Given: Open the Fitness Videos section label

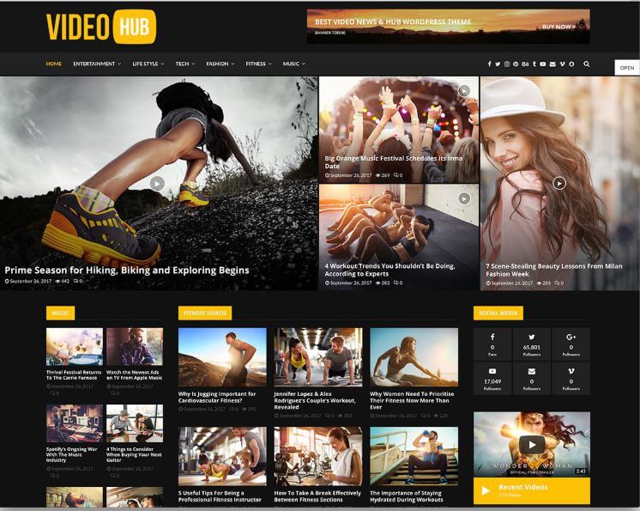Looking at the screenshot, I should [x=205, y=313].
